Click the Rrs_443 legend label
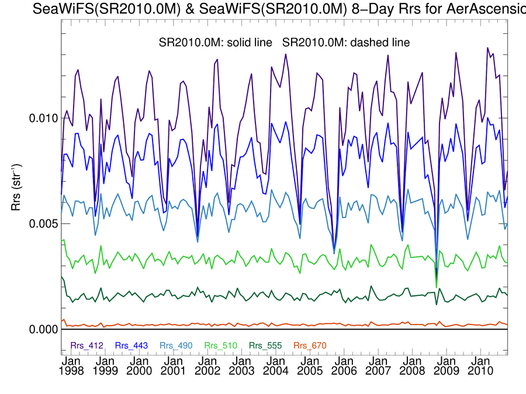 (x=131, y=346)
